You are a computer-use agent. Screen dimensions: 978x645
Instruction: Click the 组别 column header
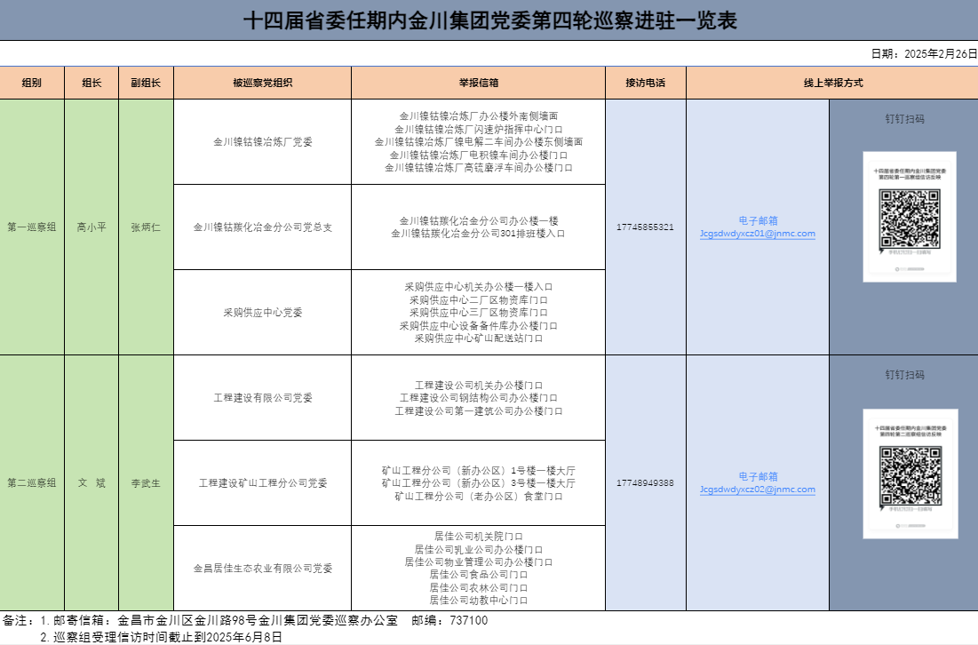coord(32,83)
